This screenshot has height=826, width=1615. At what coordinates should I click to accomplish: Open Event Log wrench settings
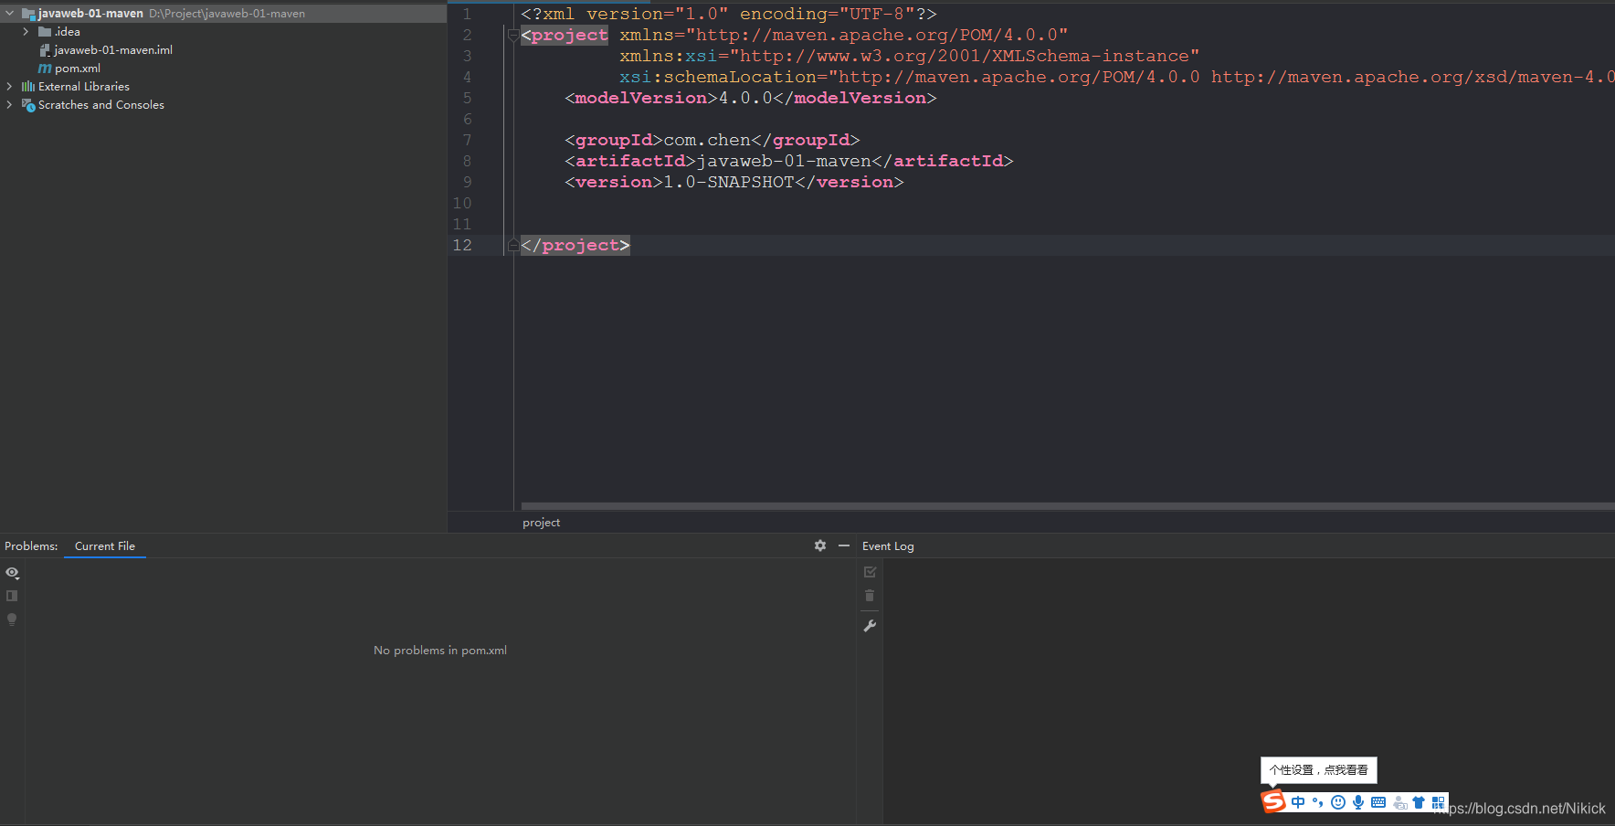tap(870, 626)
